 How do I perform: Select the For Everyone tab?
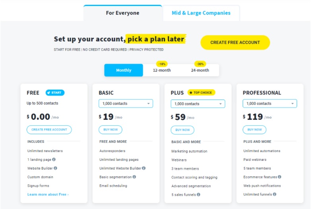click(x=123, y=13)
